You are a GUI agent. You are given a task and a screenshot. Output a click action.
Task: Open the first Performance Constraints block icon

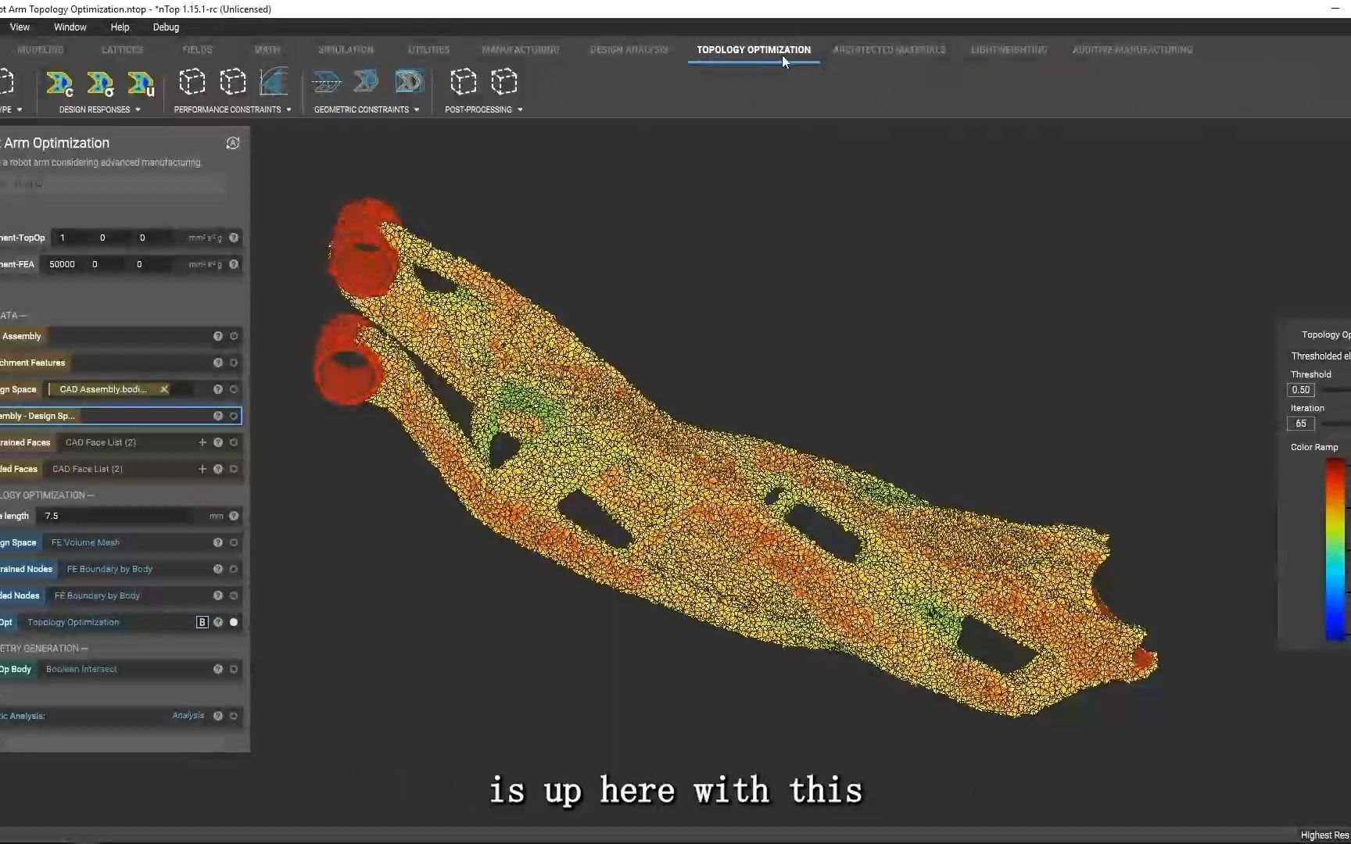tap(192, 81)
